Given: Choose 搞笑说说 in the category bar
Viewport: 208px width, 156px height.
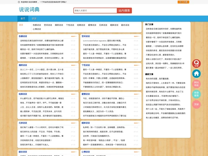Looking at the screenshot, I should 59,25.
